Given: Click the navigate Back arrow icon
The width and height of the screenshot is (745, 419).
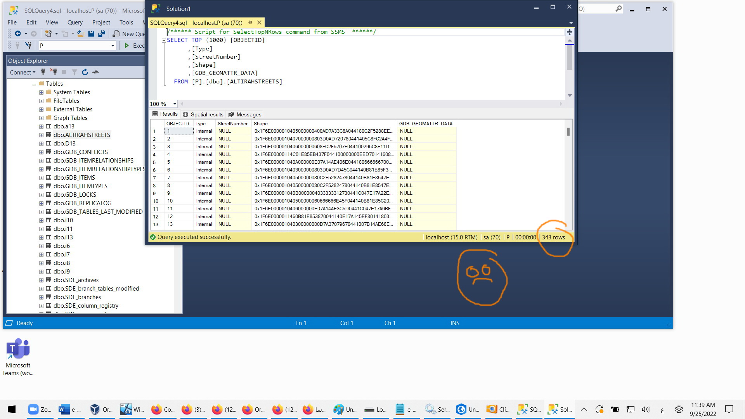Looking at the screenshot, I should point(17,34).
